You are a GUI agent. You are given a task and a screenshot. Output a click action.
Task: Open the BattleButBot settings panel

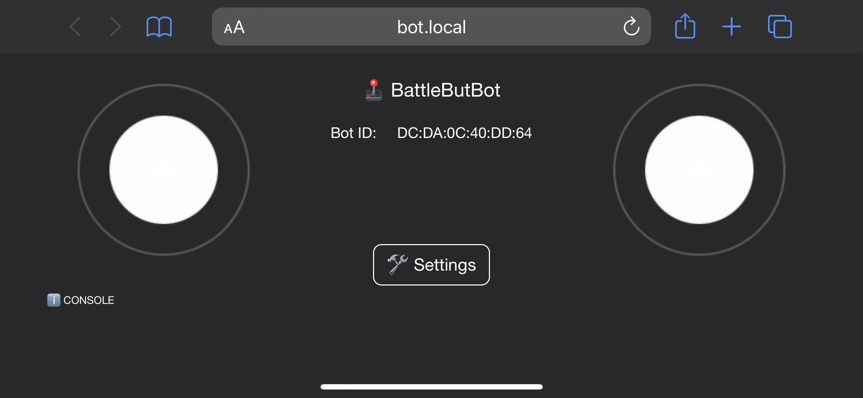pyautogui.click(x=431, y=264)
